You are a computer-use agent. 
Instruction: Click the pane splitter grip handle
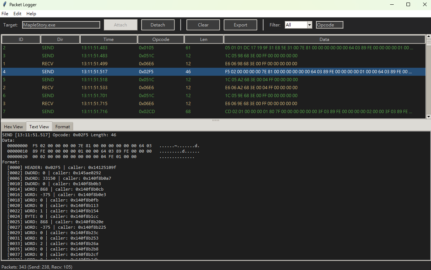point(216,120)
